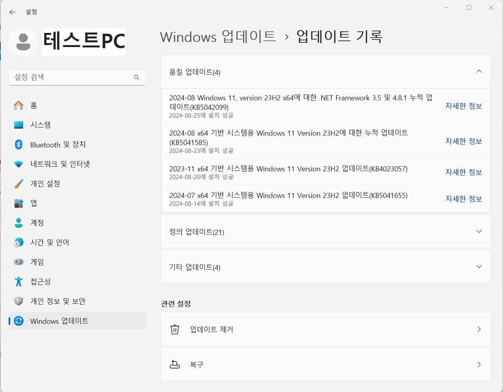503x392 pixels.
Task: Collapse the 품질 업데이트(4) section
Action: 479,71
